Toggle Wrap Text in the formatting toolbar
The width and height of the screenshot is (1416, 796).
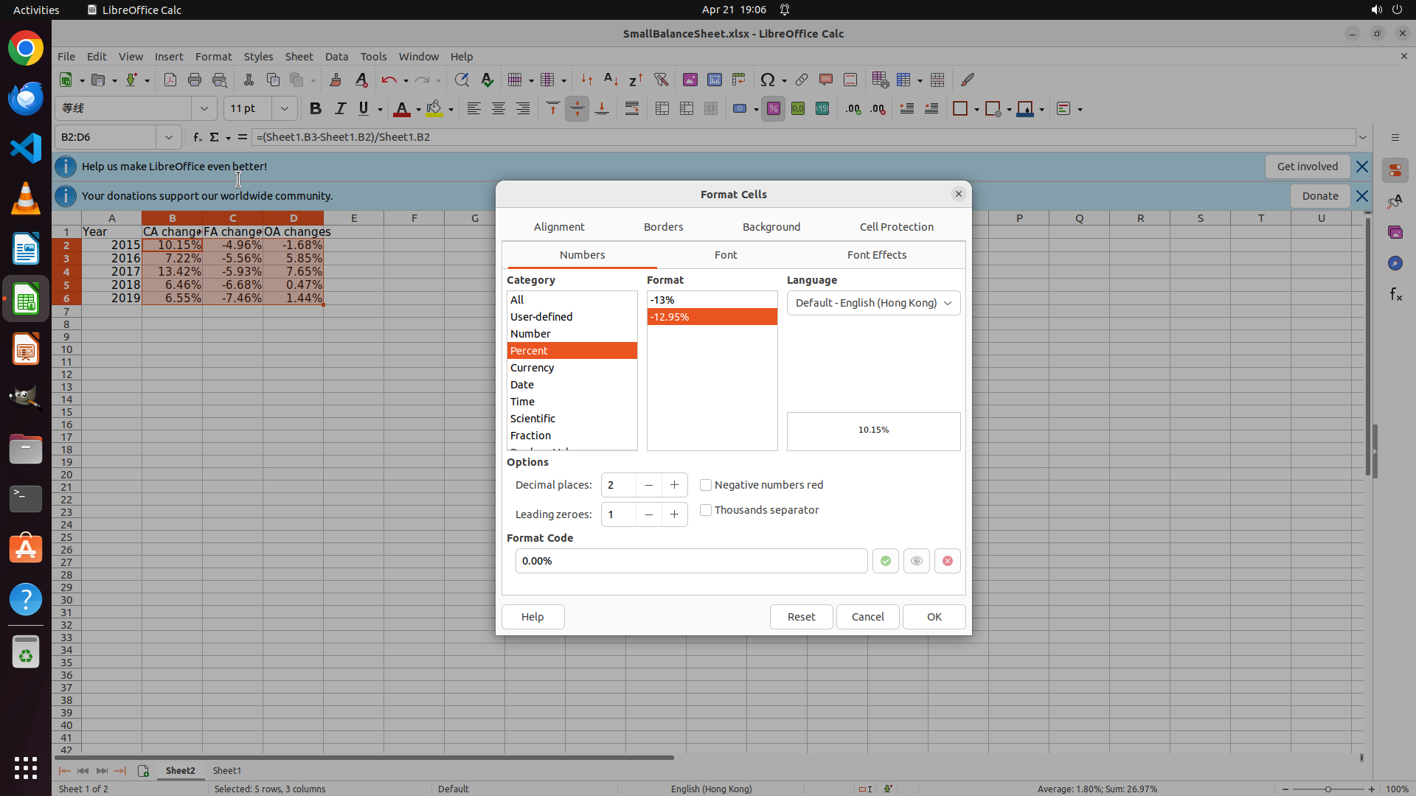[632, 108]
